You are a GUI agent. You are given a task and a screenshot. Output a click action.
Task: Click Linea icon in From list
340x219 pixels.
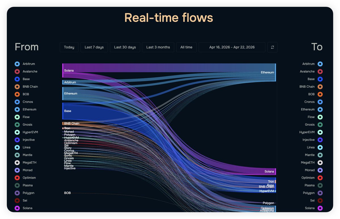[x=17, y=147]
